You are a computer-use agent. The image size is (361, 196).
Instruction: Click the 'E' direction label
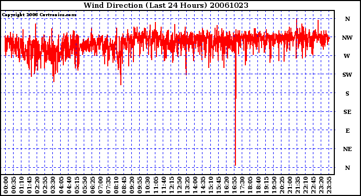coord(347,131)
